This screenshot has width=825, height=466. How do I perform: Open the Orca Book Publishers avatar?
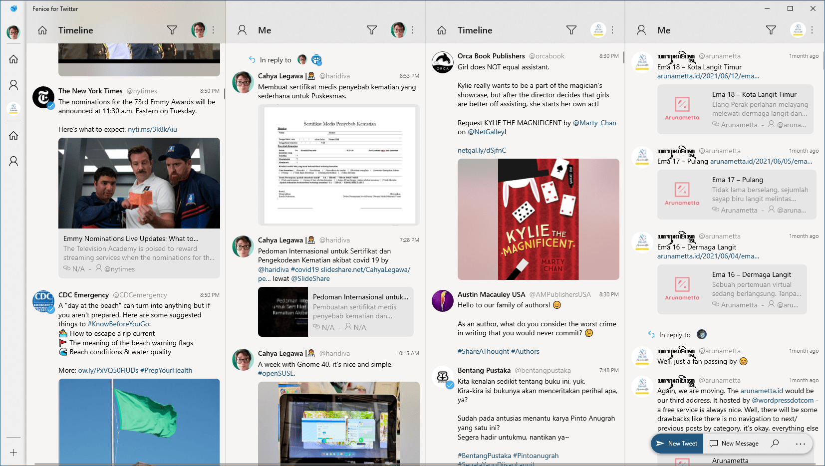443,62
